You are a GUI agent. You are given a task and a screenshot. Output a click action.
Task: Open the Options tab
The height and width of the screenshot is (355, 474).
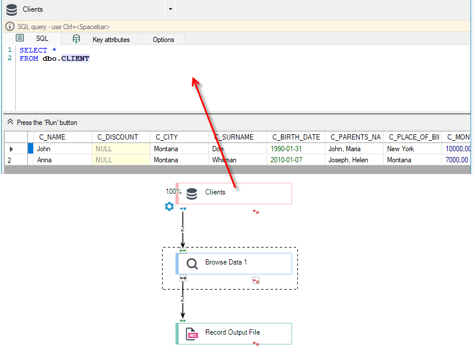point(163,40)
